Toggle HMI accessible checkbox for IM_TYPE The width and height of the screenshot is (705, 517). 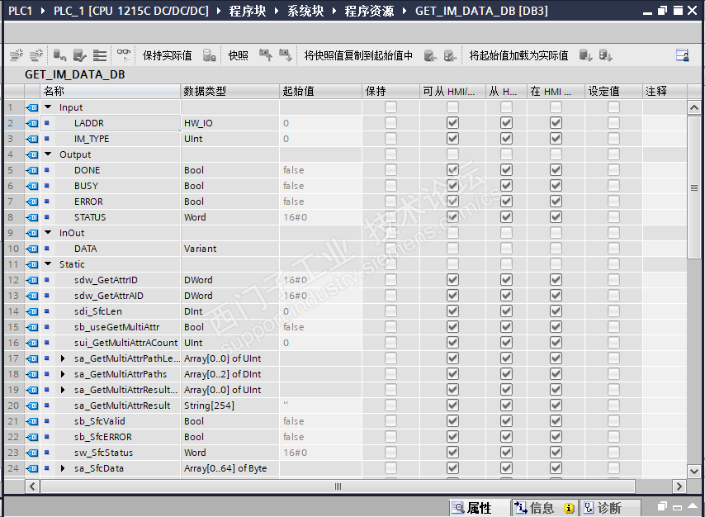click(x=452, y=139)
